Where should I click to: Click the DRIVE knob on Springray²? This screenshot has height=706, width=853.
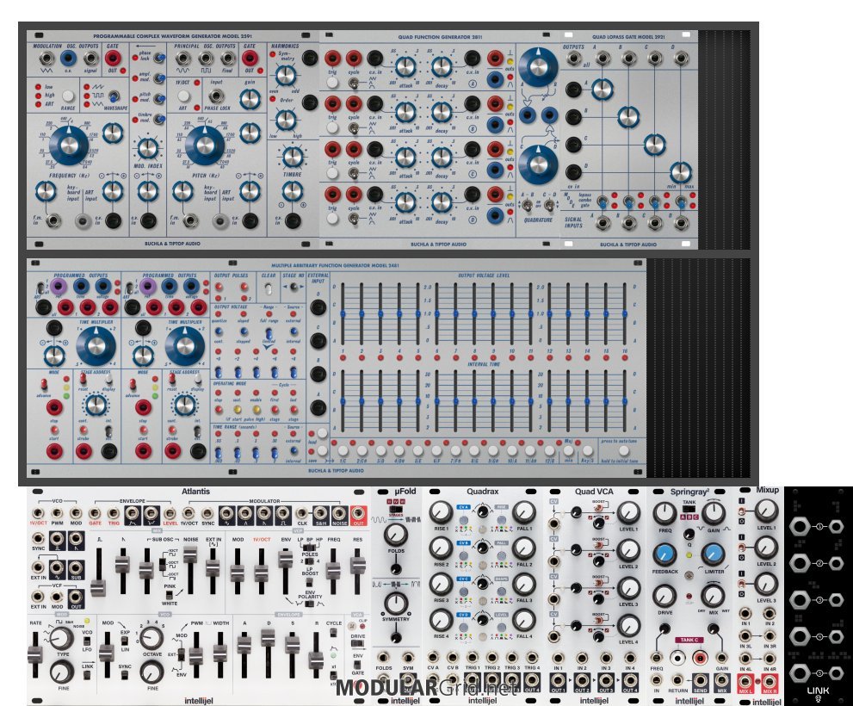[664, 597]
